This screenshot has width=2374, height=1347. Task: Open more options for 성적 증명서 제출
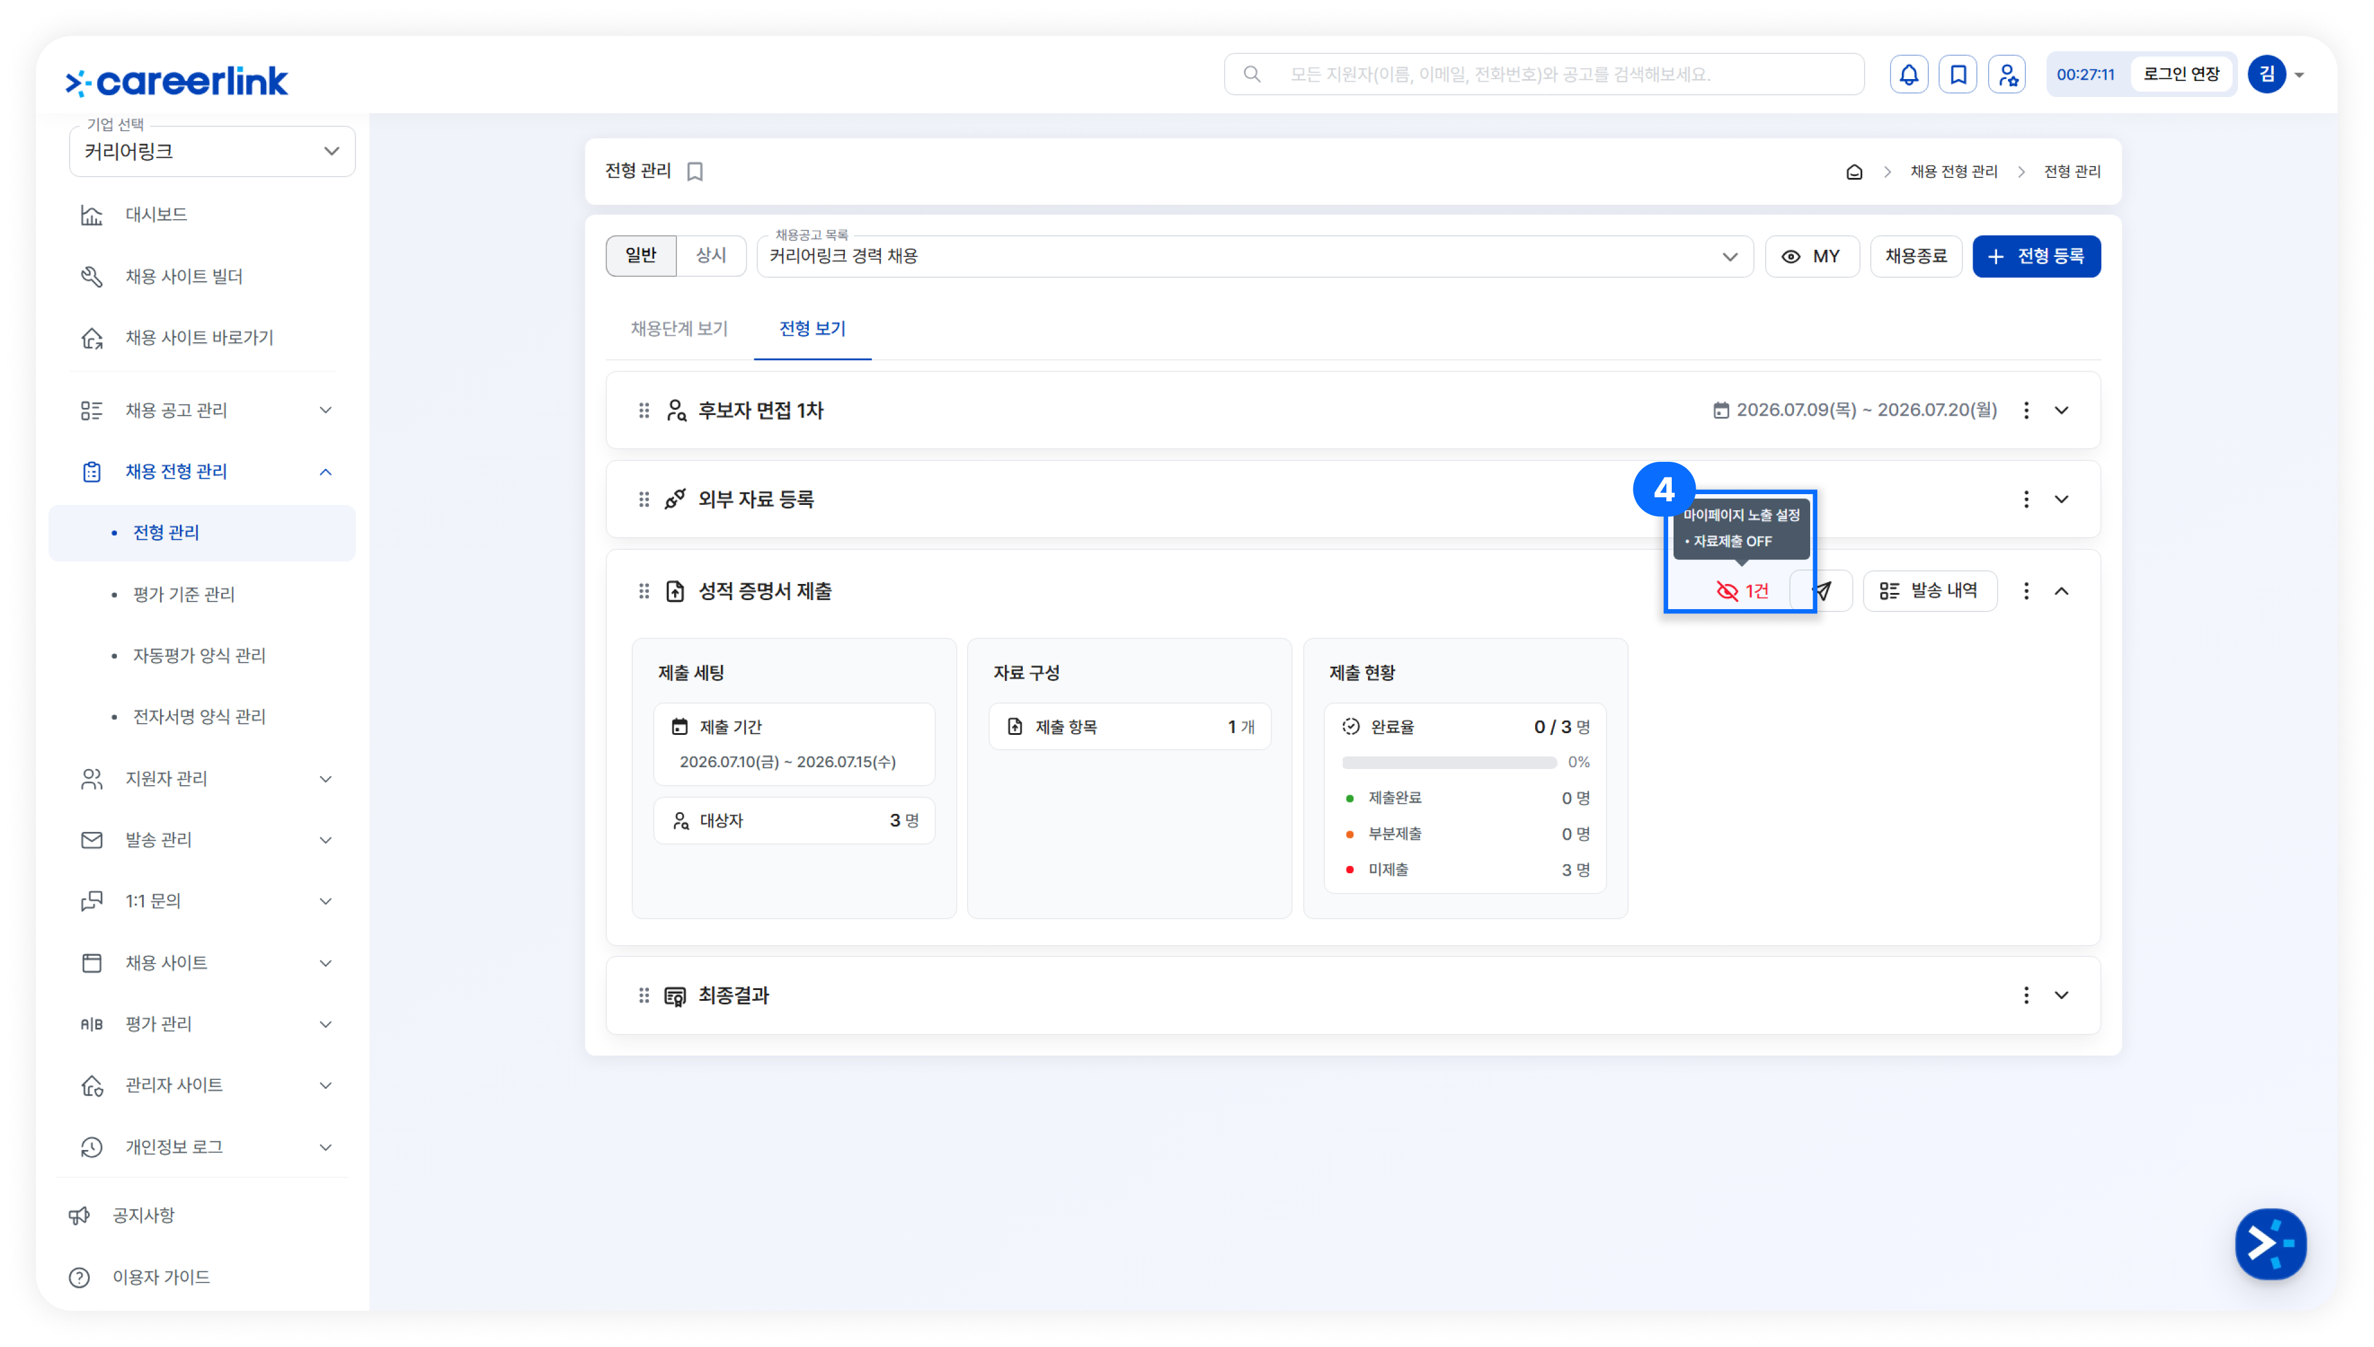tap(2026, 591)
